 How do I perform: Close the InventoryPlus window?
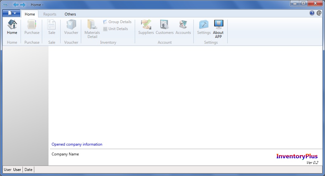click(315, 3)
